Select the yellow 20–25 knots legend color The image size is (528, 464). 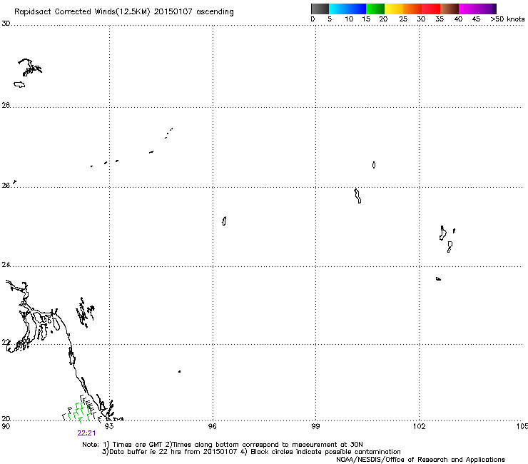(x=394, y=9)
